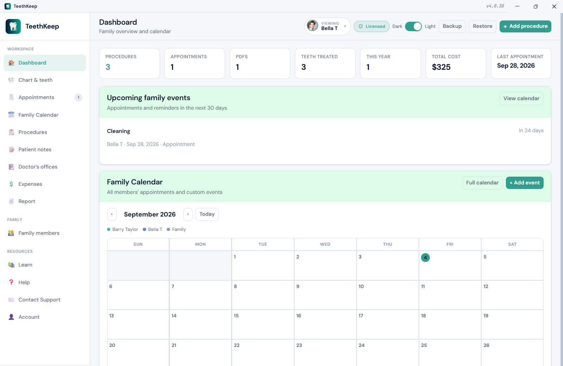Click the Learn books icon
563x366 pixels.
point(11,265)
